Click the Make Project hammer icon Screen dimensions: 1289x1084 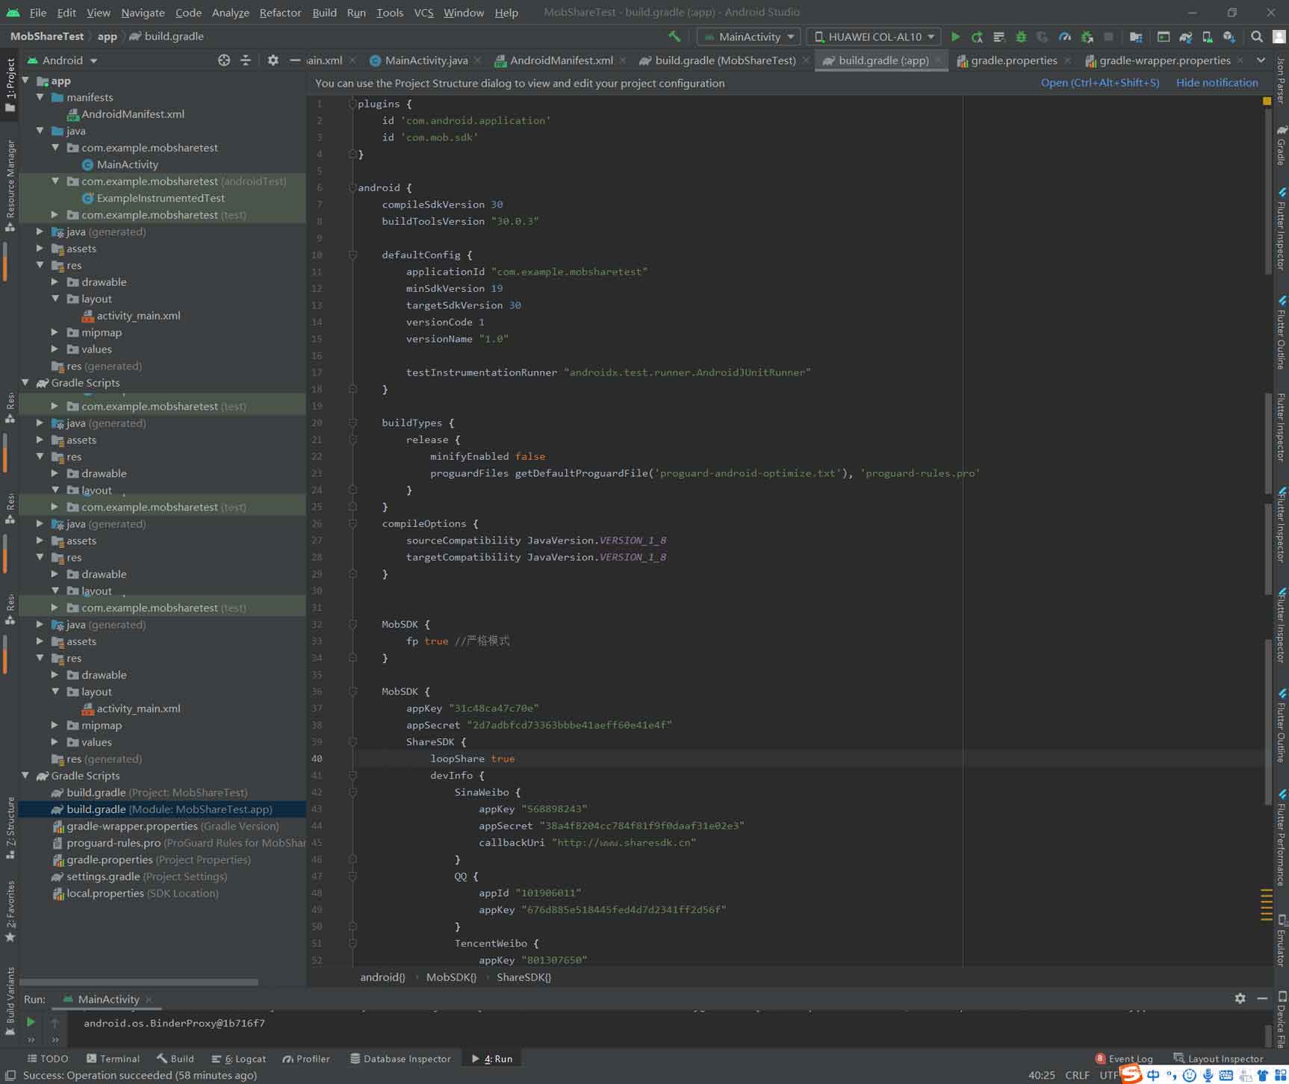point(674,36)
